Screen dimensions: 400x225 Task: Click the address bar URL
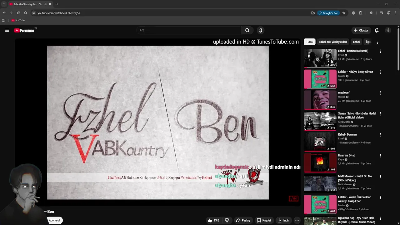[x=59, y=13]
